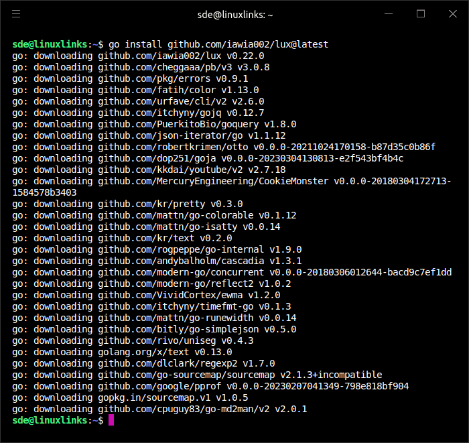
Task: Click the window title sde@linuxlinks: ~
Action: point(235,15)
